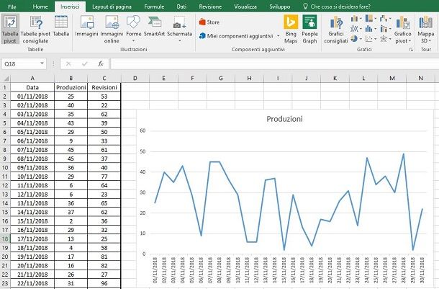This screenshot has width=439, height=289.
Task: Select column A header
Action: (x=32, y=79)
